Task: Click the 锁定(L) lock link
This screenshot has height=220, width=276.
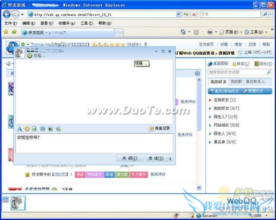Action: point(241,64)
